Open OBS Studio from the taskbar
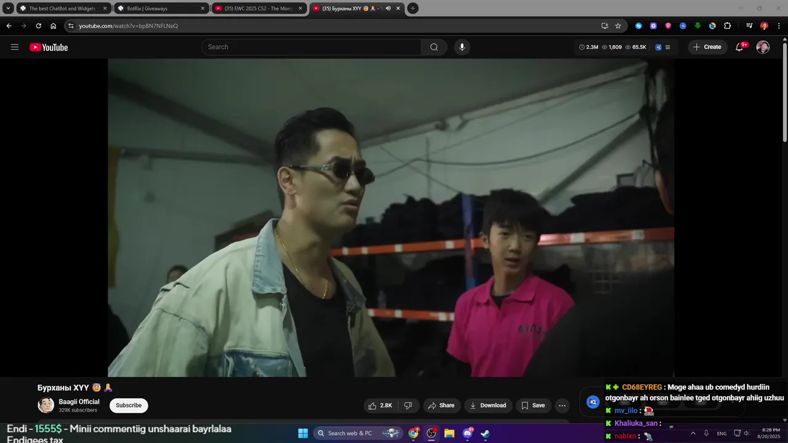Viewport: 788px width, 443px height. tap(432, 433)
